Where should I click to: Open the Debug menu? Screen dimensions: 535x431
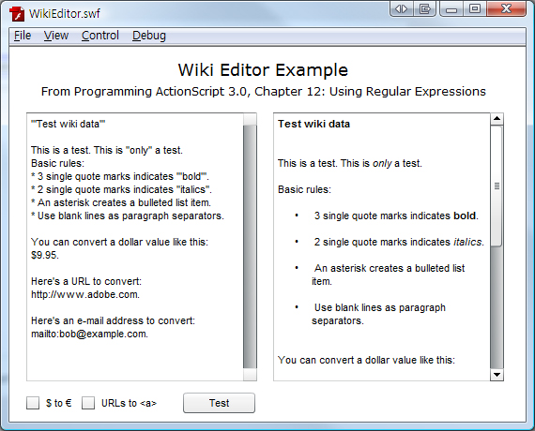point(149,36)
